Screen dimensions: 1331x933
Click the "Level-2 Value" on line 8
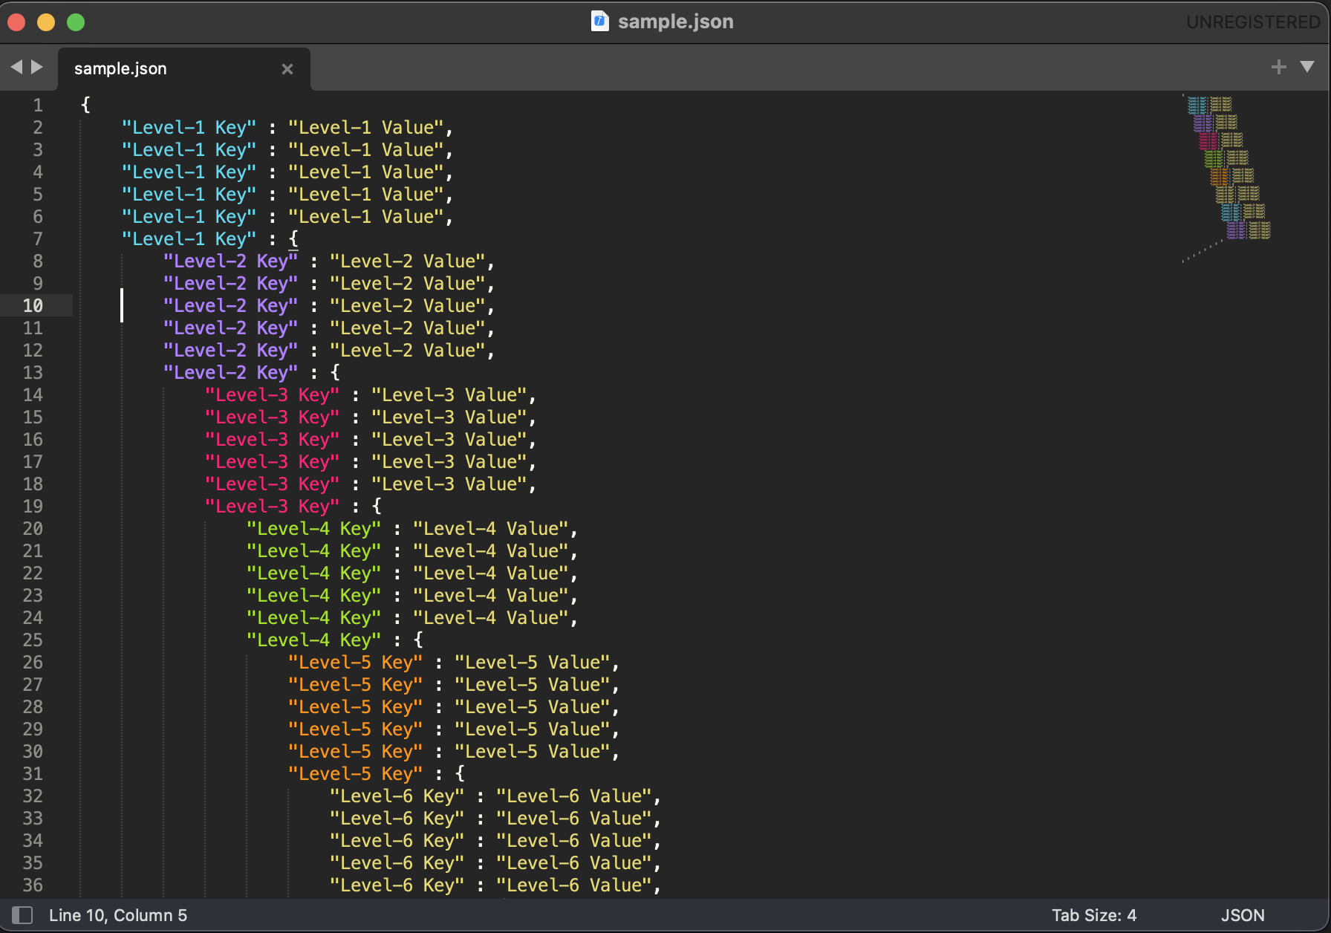click(407, 261)
